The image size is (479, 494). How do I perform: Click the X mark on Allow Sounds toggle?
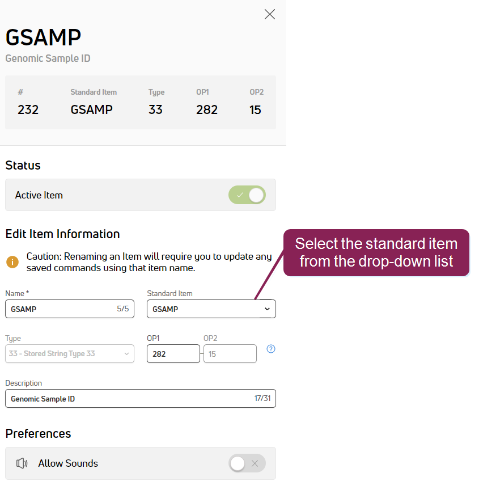tap(255, 463)
